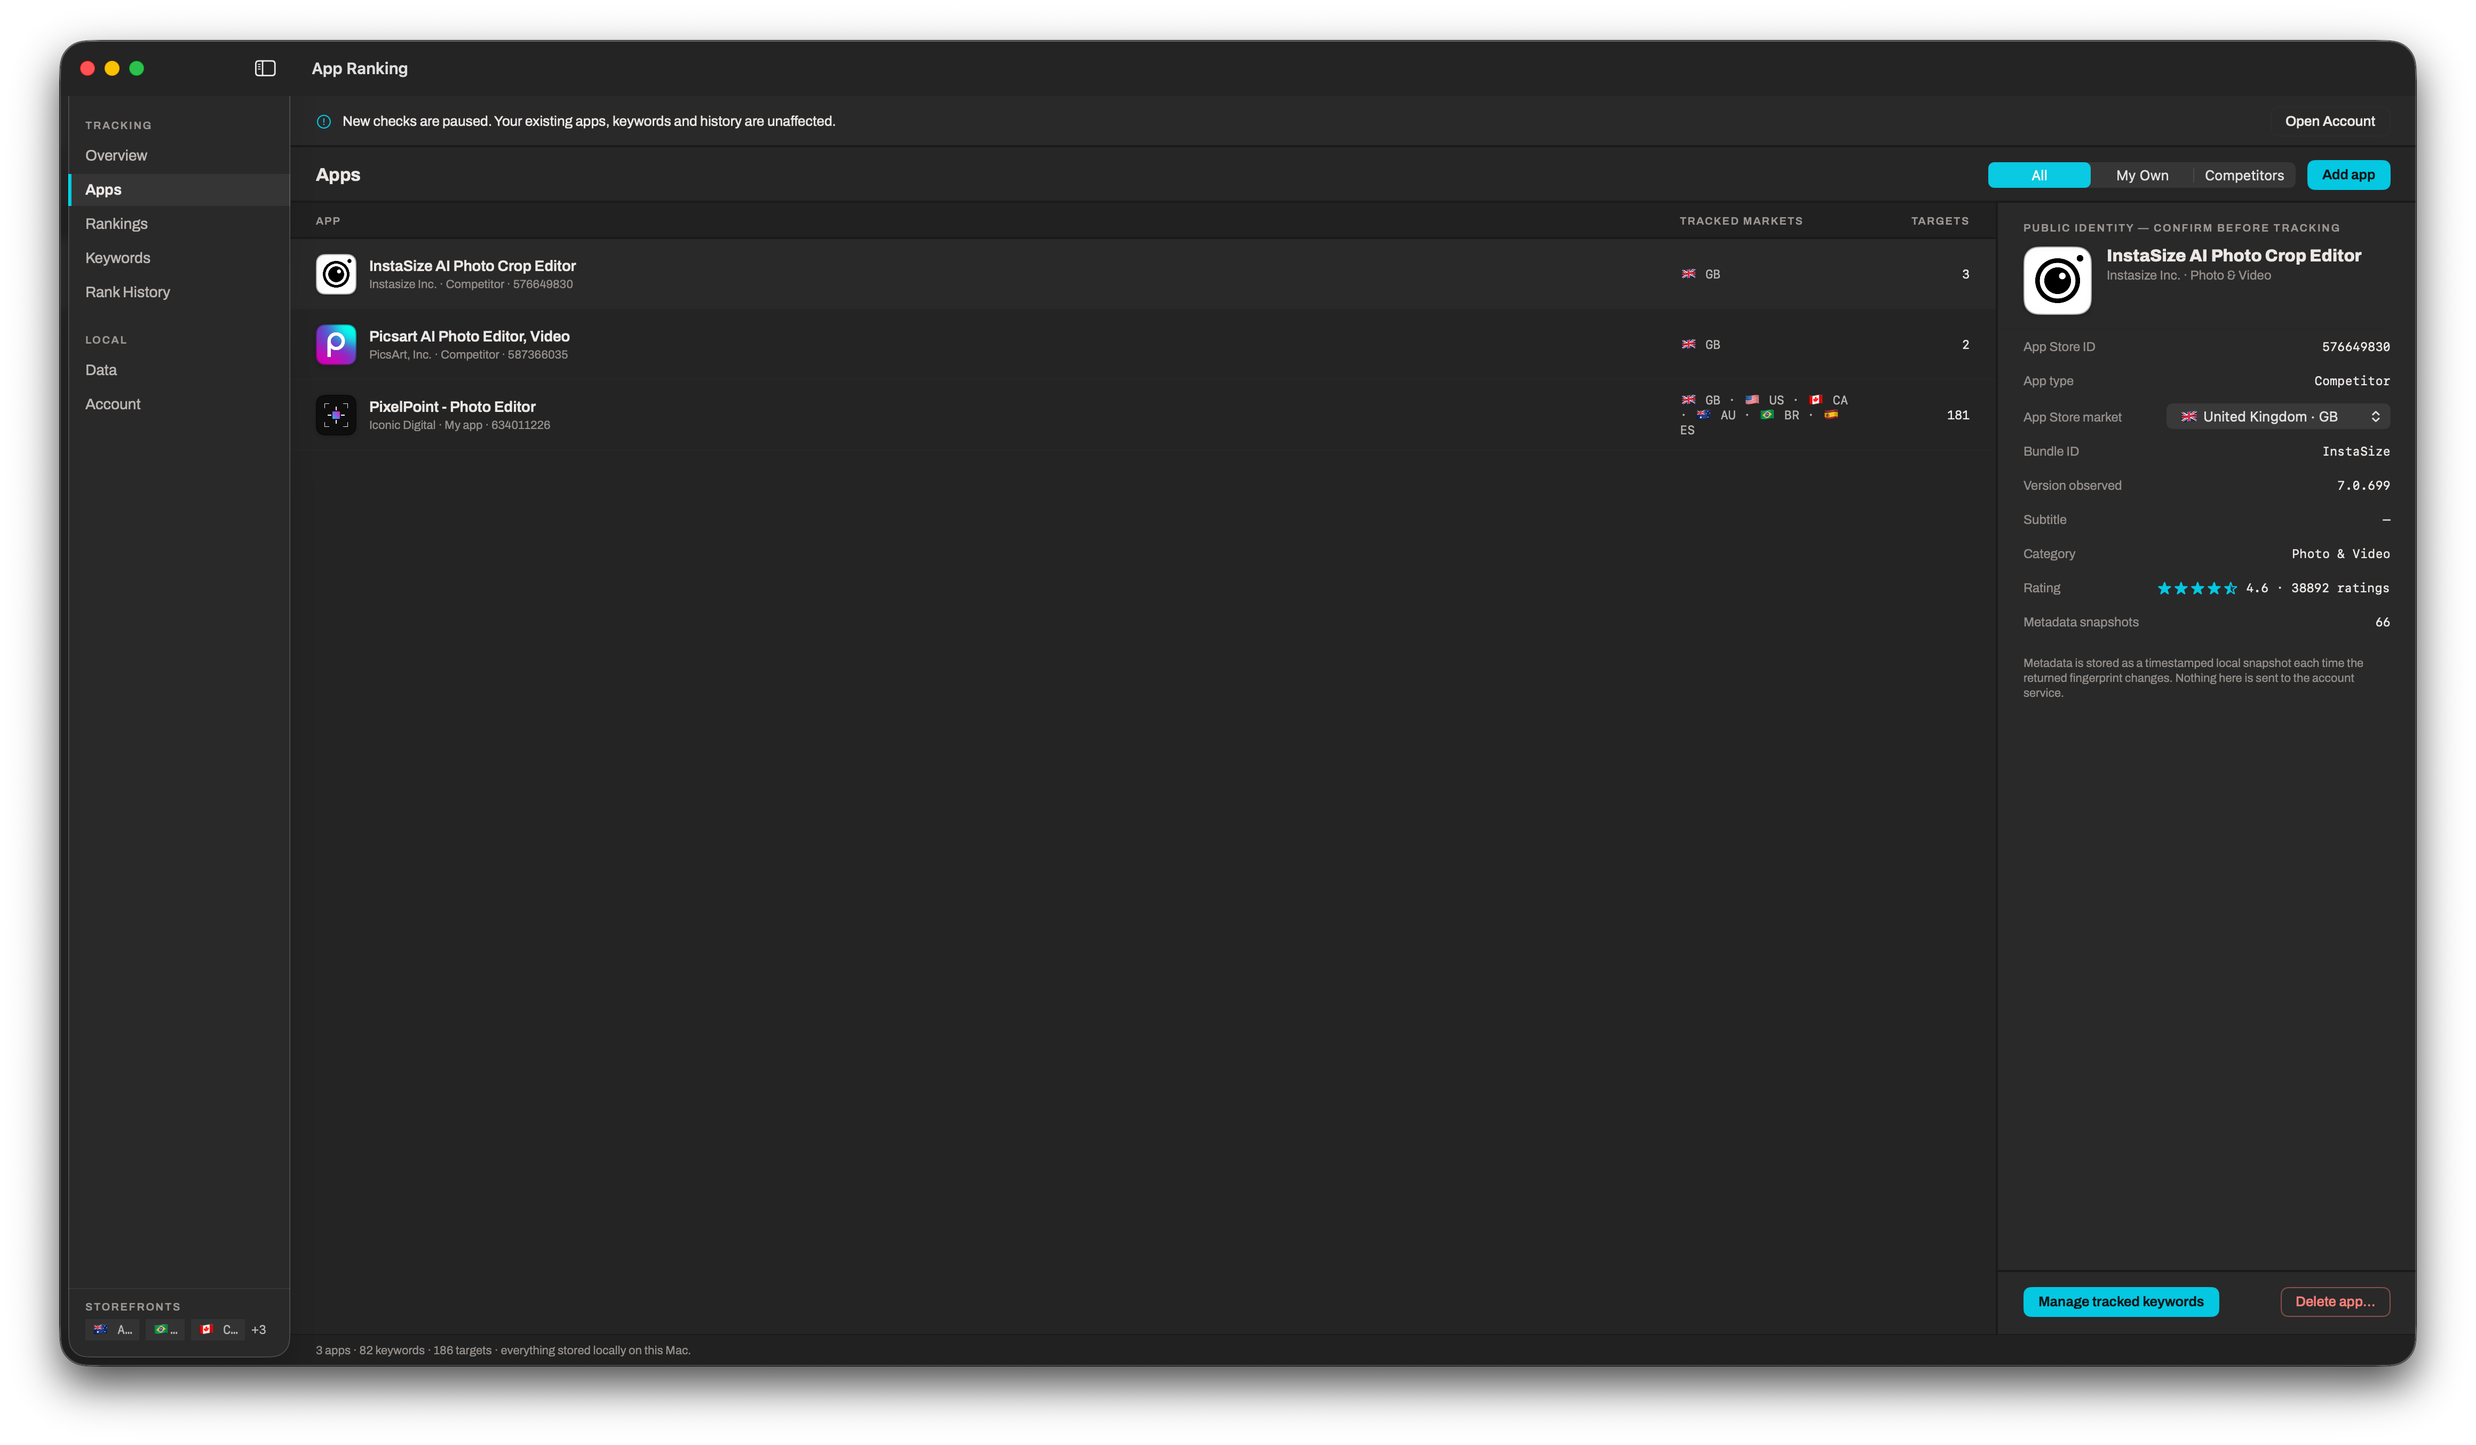The image size is (2476, 1445).
Task: Click the Canada storefront chip in the sidebar
Action: 218,1329
